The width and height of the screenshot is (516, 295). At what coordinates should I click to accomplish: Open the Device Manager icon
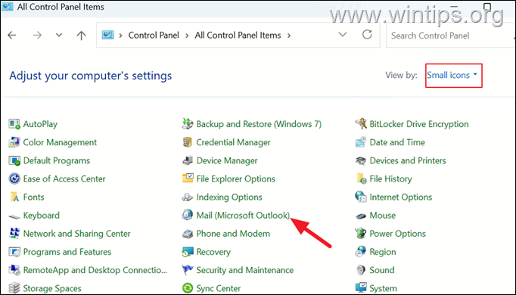click(x=187, y=160)
